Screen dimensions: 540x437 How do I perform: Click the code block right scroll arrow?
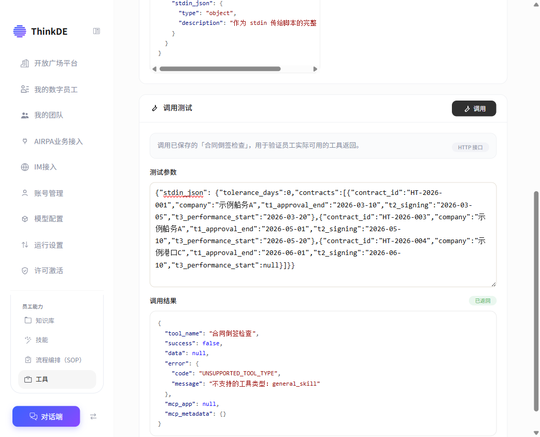pyautogui.click(x=315, y=69)
